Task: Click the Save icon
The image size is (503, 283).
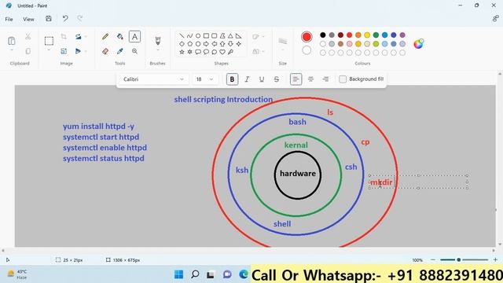Action: [x=49, y=19]
